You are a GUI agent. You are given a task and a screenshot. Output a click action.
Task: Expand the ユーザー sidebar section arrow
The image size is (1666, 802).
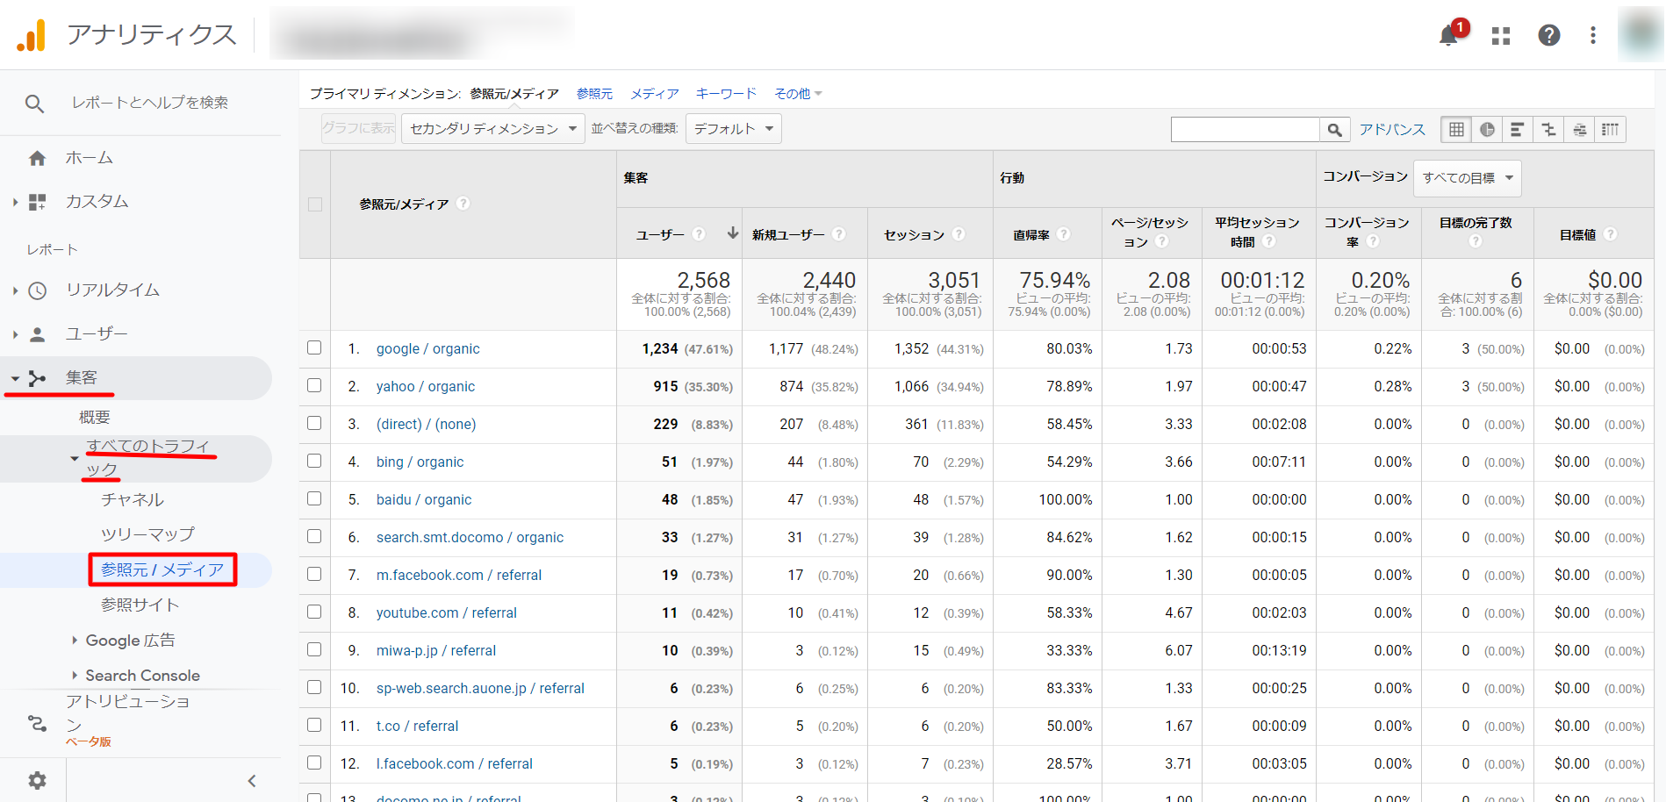click(x=15, y=334)
